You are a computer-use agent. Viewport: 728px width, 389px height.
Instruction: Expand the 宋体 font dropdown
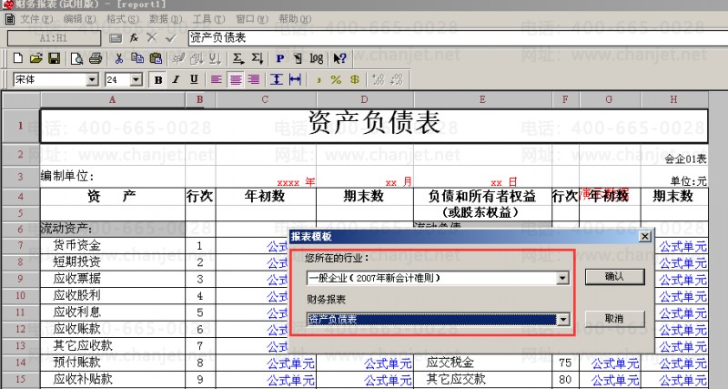(93, 80)
